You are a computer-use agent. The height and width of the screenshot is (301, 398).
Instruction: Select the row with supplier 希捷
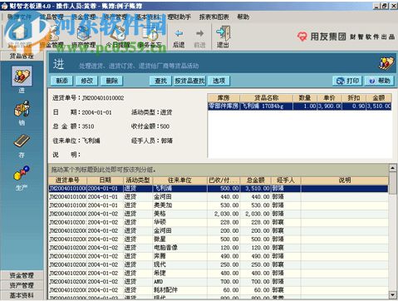(x=219, y=273)
